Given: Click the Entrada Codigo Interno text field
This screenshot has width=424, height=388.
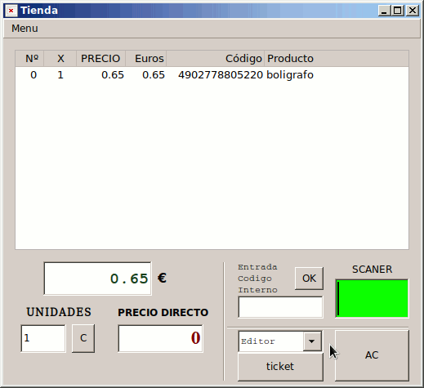Looking at the screenshot, I should pyautogui.click(x=280, y=307).
